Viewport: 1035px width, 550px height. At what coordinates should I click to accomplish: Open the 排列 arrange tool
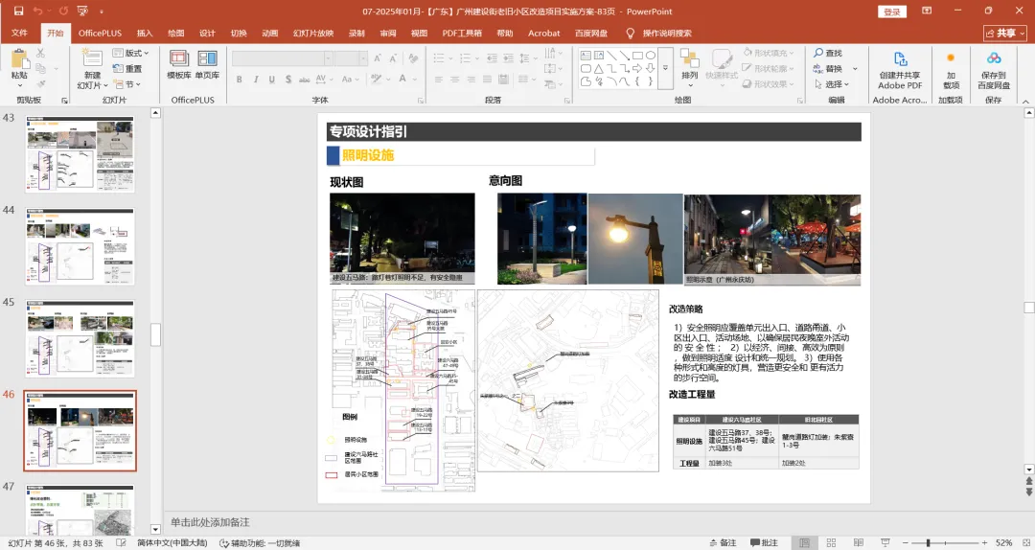690,63
